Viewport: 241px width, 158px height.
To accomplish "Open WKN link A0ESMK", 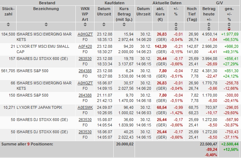I will (85, 107).
